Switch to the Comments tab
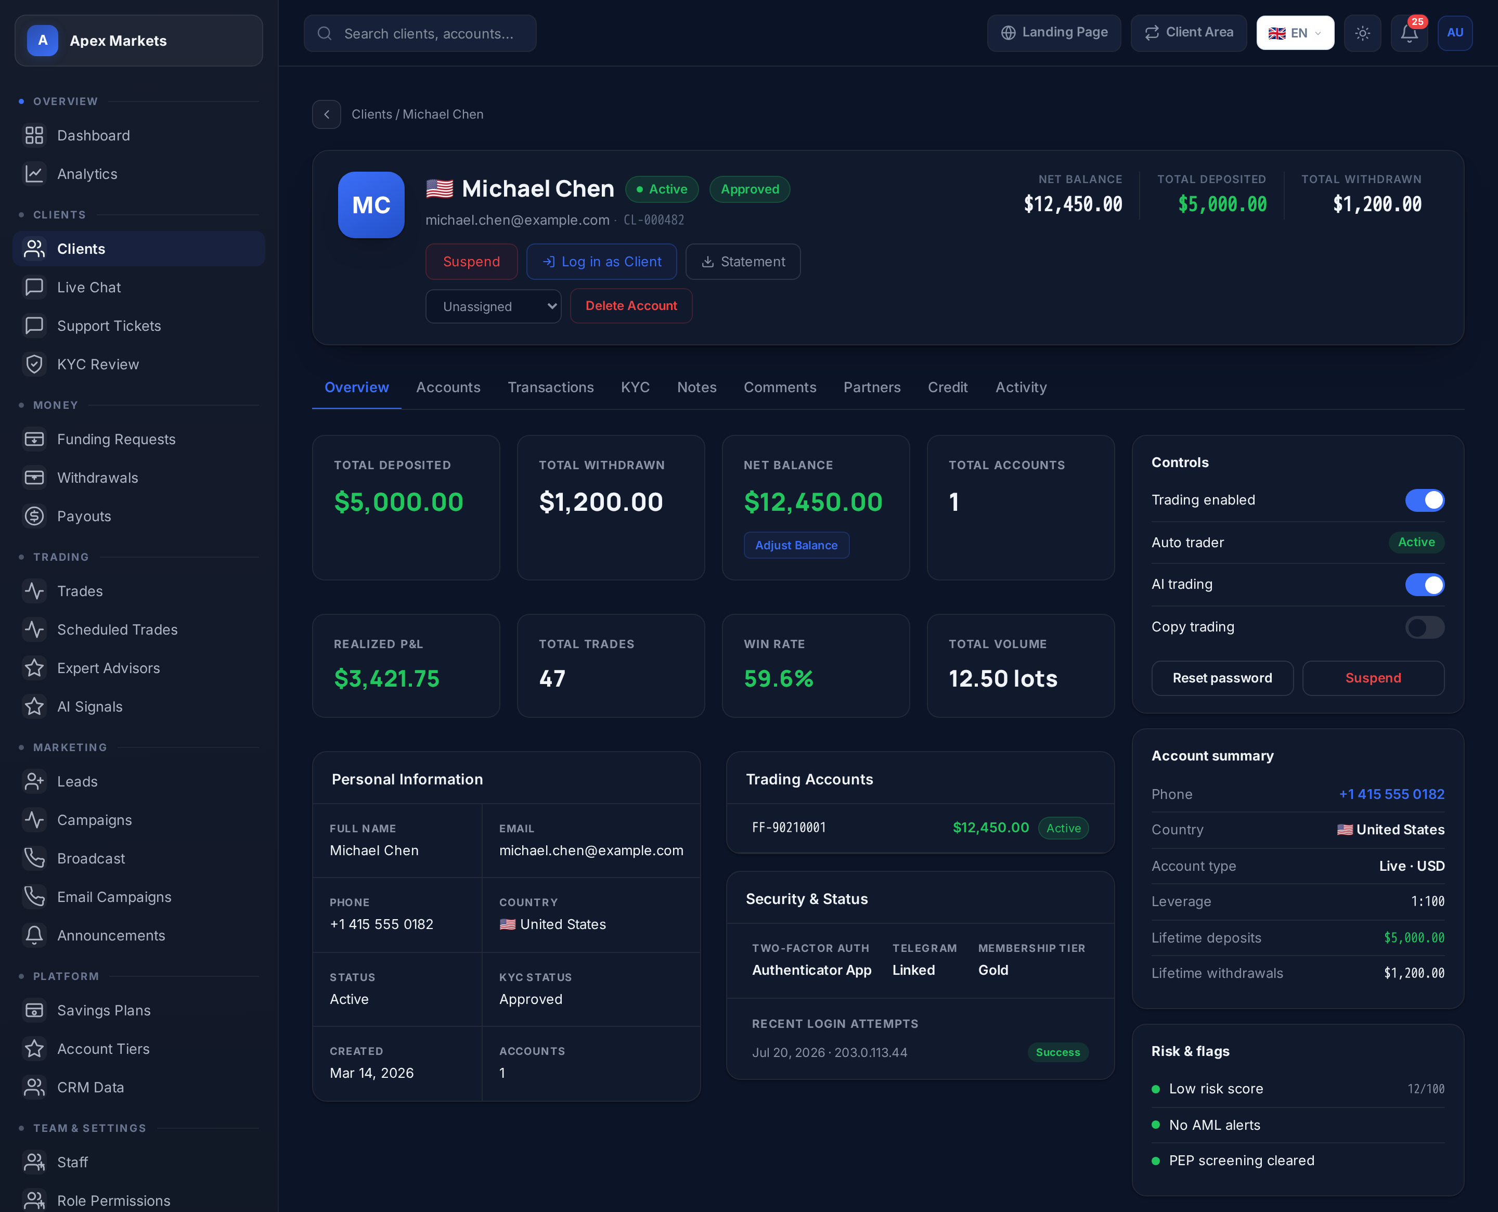The height and width of the screenshot is (1212, 1498). tap(780, 388)
